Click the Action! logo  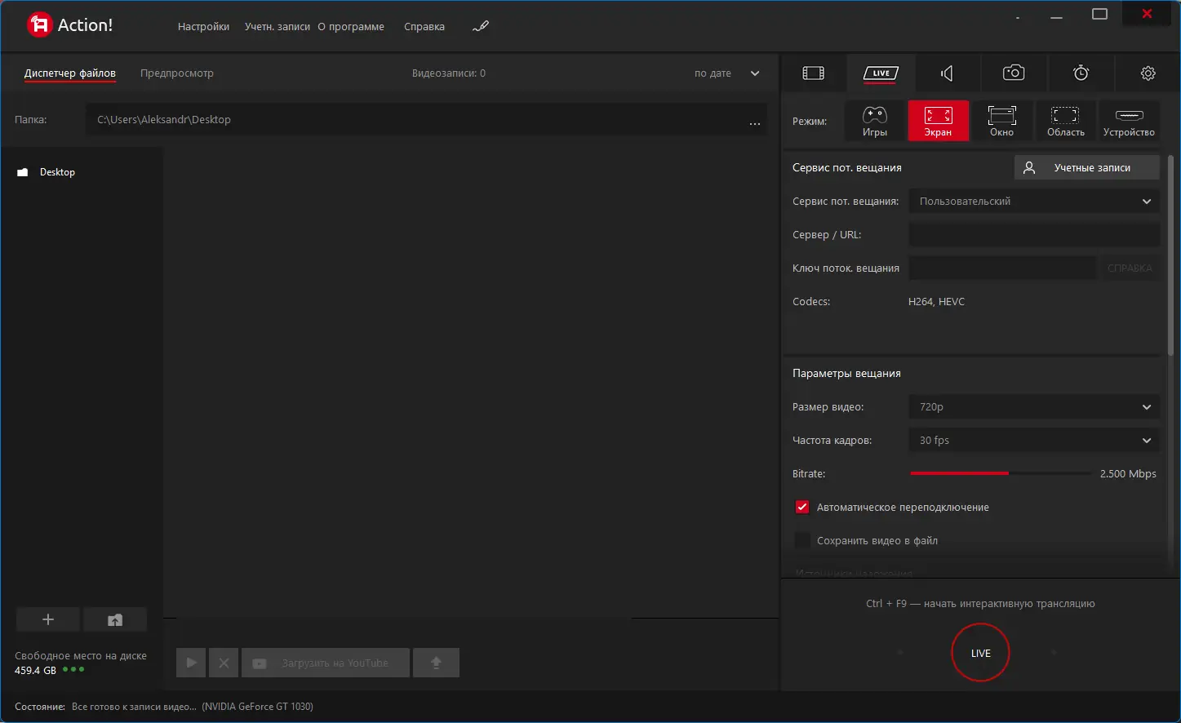coord(70,25)
